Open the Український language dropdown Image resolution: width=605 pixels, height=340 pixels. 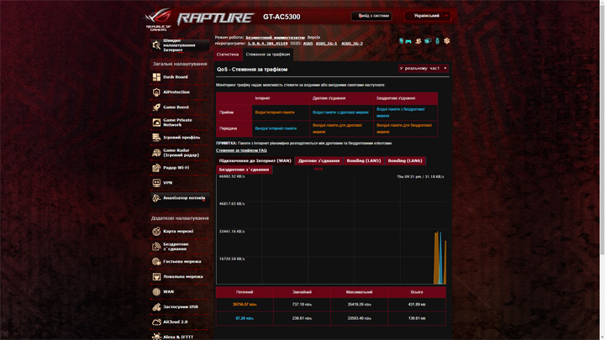tap(427, 16)
